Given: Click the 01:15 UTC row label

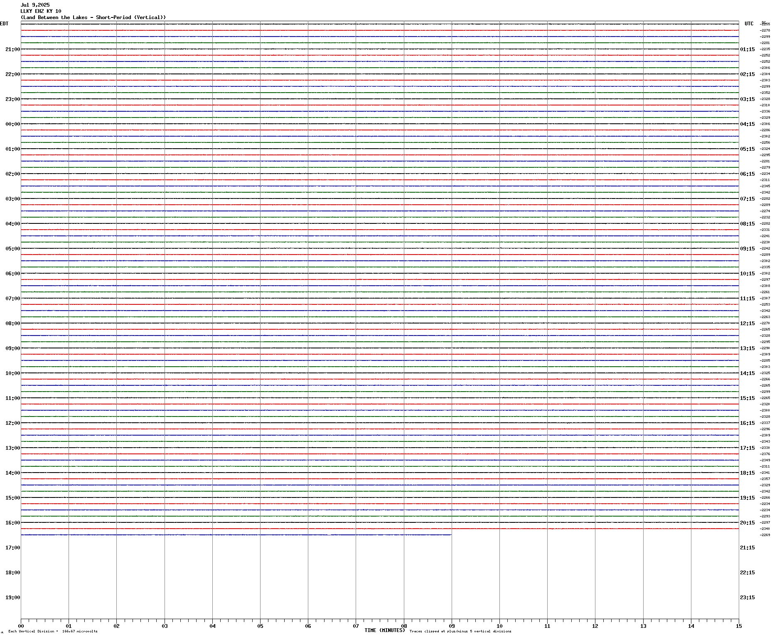Looking at the screenshot, I should pos(747,49).
